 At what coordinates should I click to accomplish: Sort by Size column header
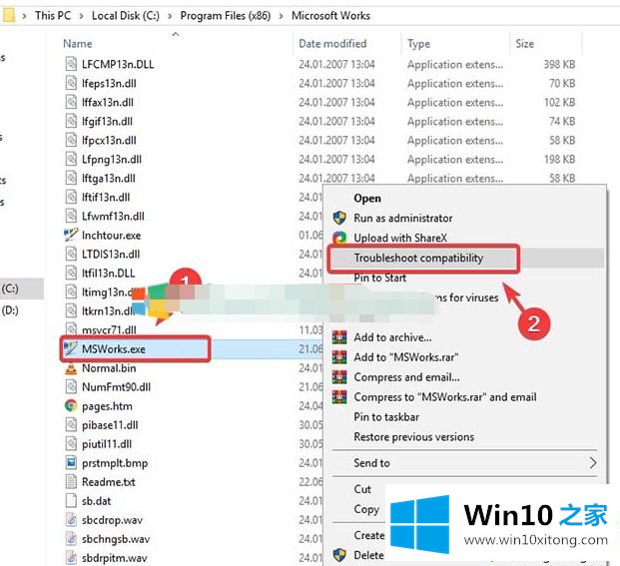(x=525, y=44)
